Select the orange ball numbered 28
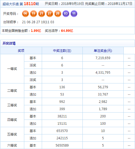Image resolution: width=135 pixels, height=149 pixels. click(58, 13)
